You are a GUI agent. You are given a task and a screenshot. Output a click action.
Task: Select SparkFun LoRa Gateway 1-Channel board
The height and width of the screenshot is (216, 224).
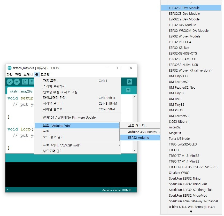(191, 201)
